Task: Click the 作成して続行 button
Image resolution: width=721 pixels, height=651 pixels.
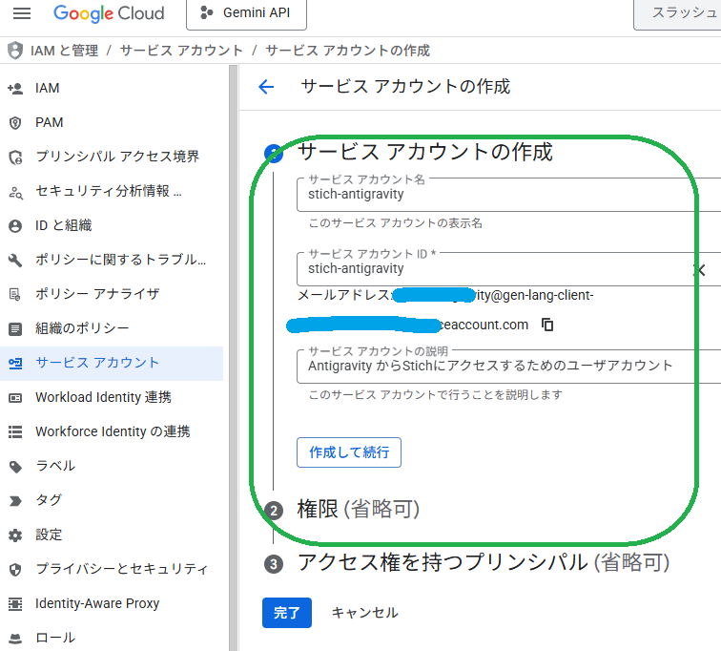Action: point(348,452)
